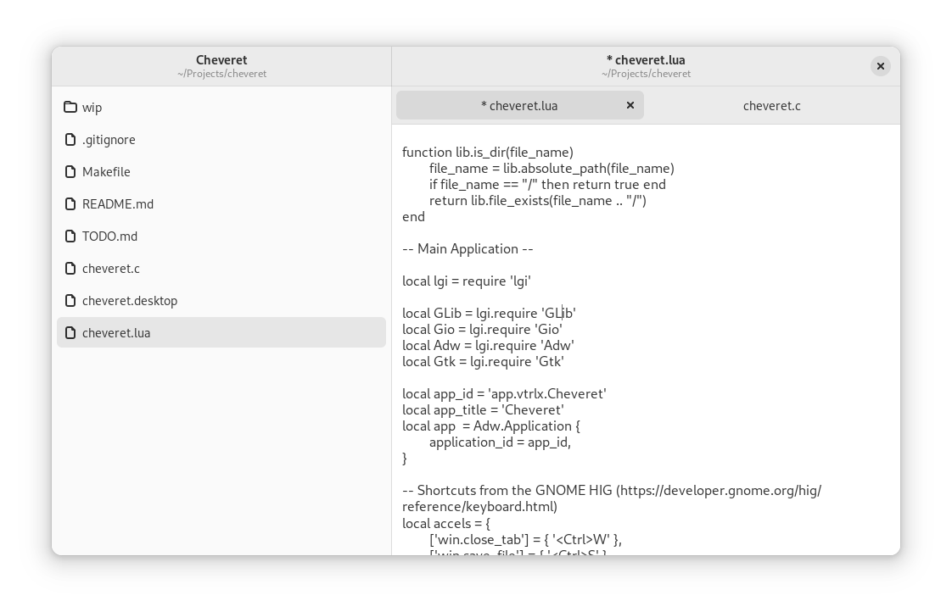Click the '-- Main Application --' comment
Viewport: 952px width, 612px height.
coord(468,249)
